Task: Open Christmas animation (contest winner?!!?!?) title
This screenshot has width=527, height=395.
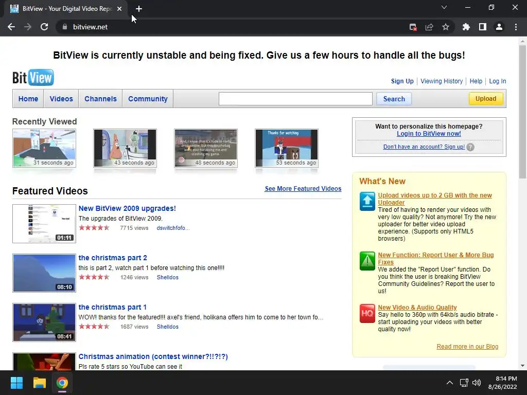Action: 153,356
